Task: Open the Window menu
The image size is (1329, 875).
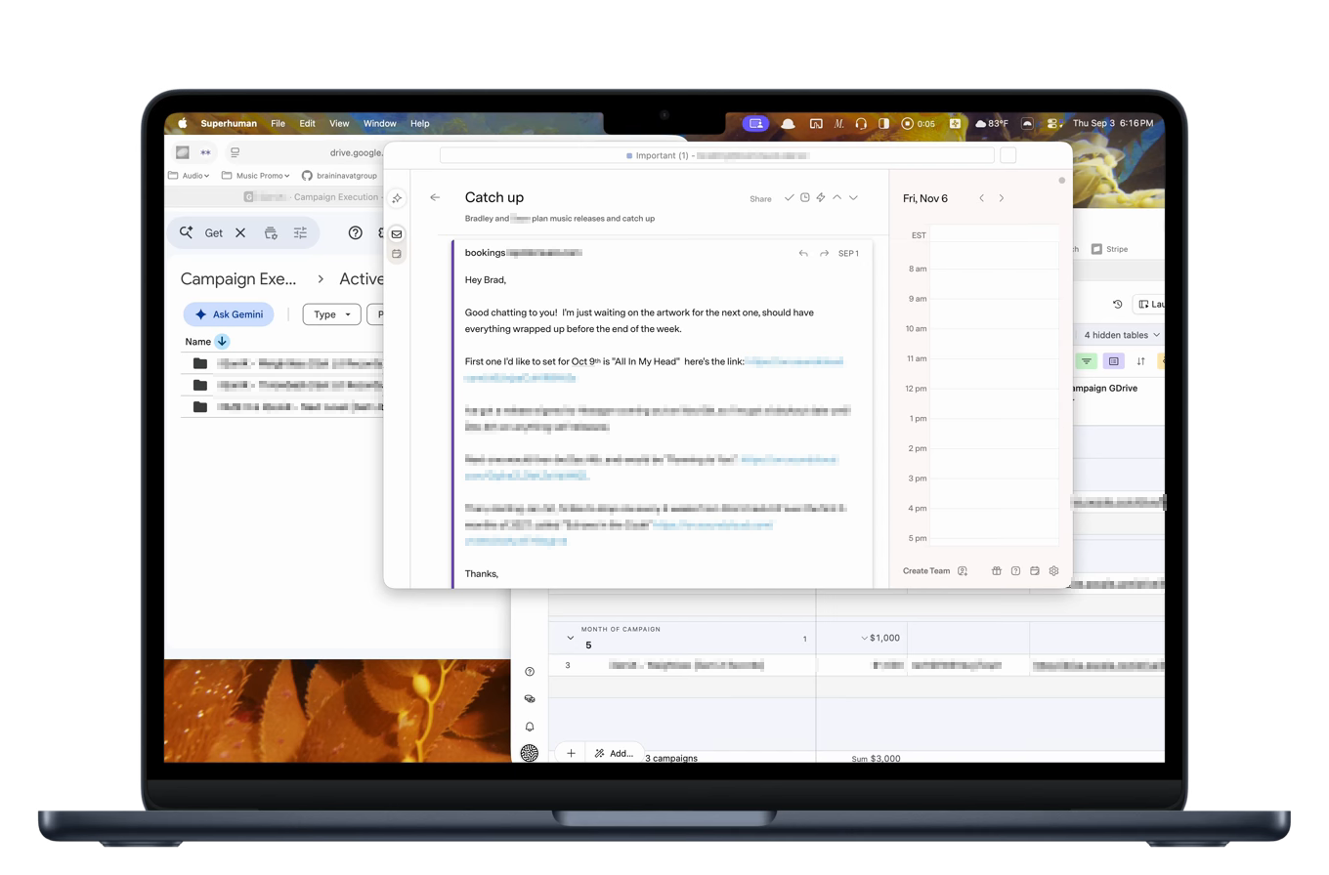Action: [x=380, y=124]
